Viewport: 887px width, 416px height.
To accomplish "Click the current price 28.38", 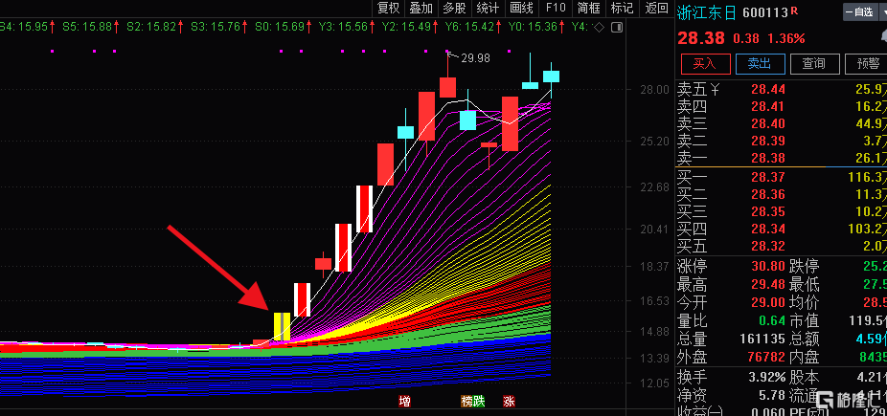I will click(700, 38).
